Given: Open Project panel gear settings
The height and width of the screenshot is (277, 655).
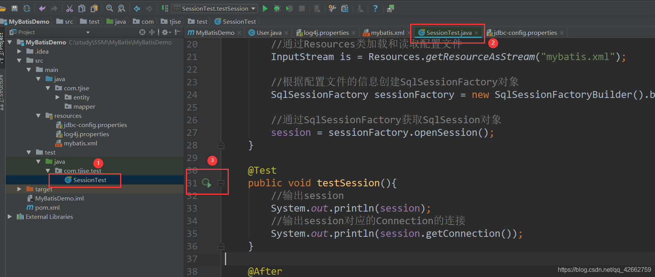Looking at the screenshot, I should [x=166, y=32].
